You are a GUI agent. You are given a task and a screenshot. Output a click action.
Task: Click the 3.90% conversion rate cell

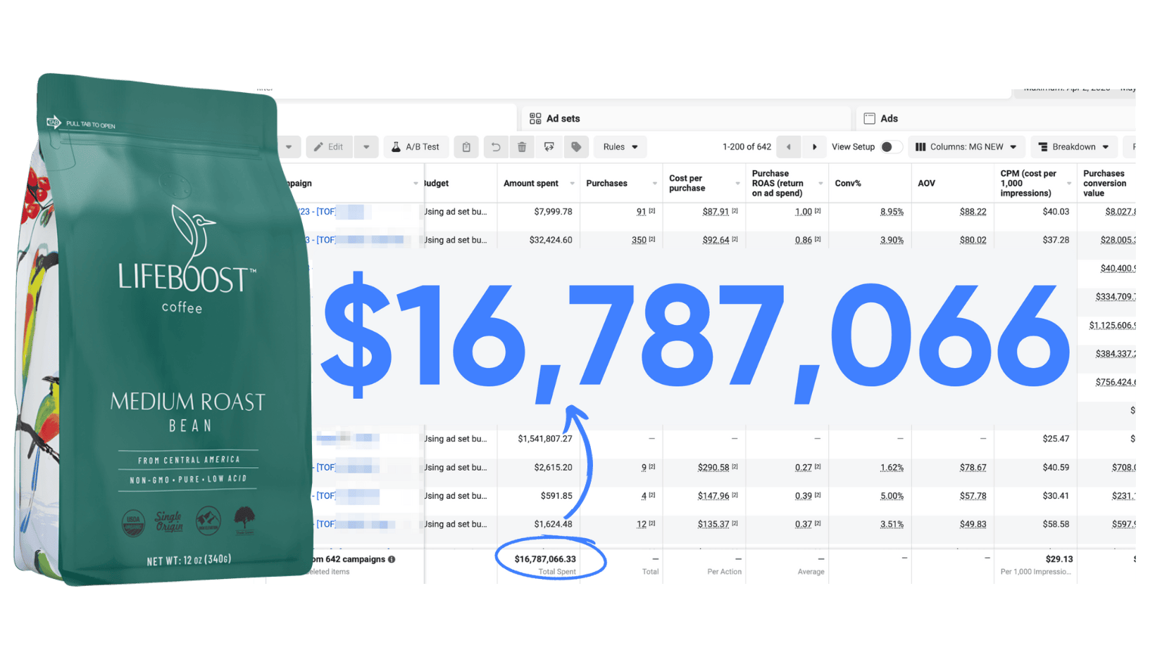click(x=892, y=240)
